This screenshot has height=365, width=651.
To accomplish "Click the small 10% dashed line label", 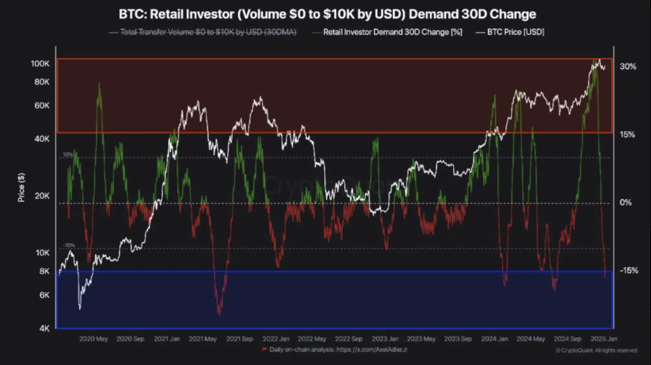I will (68, 154).
